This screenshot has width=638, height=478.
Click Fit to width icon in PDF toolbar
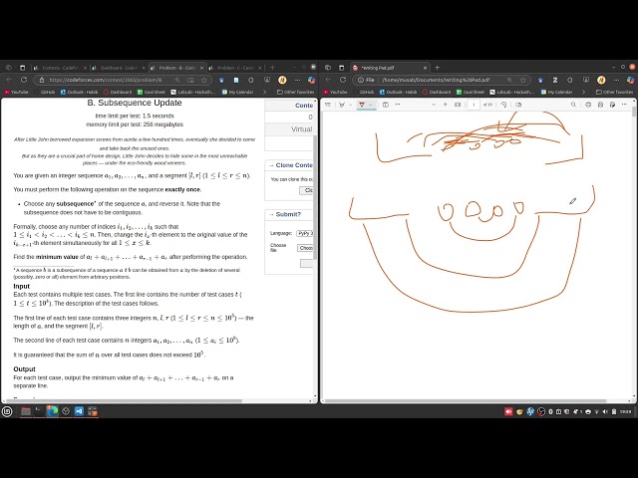point(458,105)
